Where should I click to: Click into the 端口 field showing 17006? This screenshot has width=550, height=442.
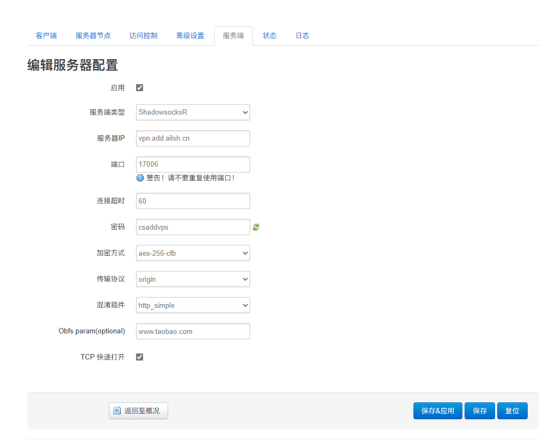[x=193, y=165]
